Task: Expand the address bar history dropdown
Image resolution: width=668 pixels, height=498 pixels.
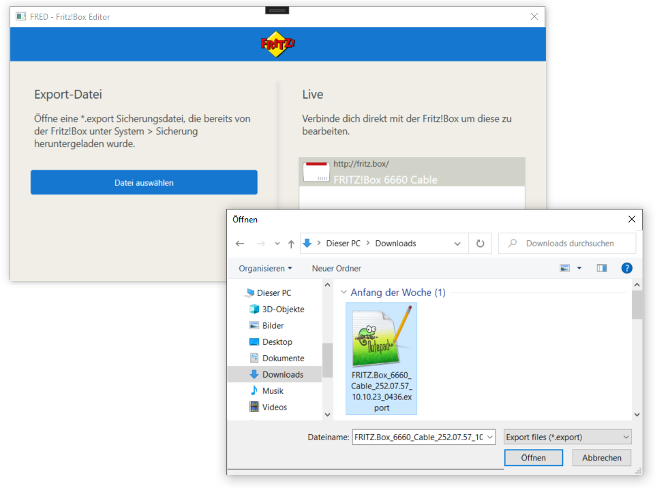Action: coord(457,244)
